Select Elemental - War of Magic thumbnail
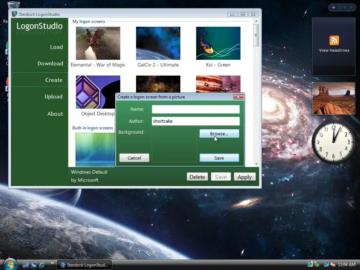 coord(98,43)
